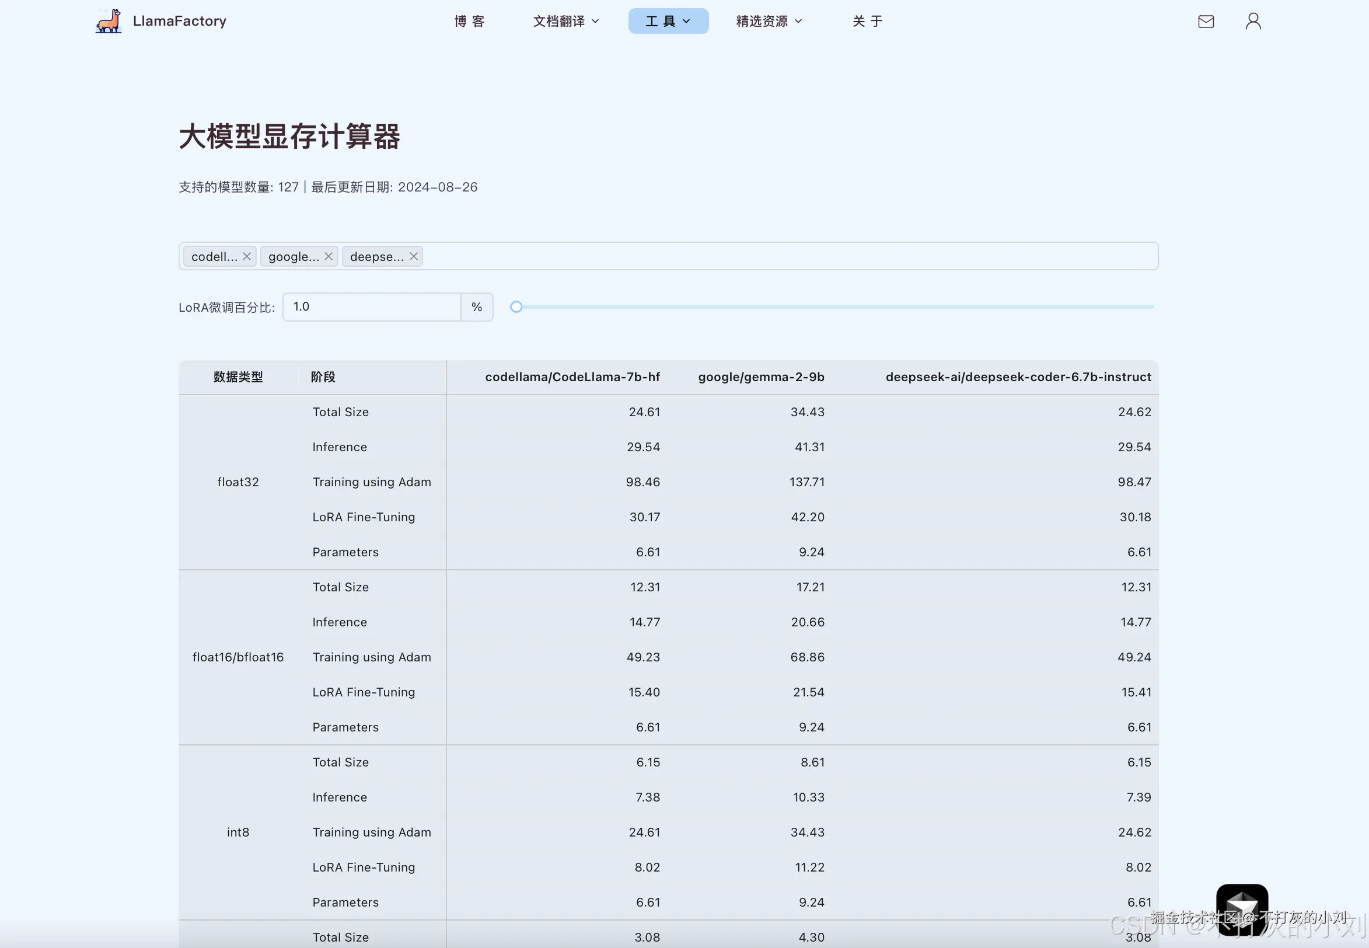1369x948 pixels.
Task: Click the LlamaFactory site name
Action: coord(180,22)
